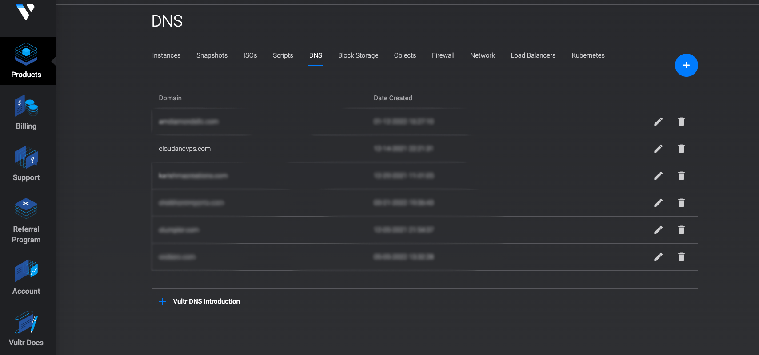The image size is (759, 355).
Task: Edit the third domain row with pencil icon
Action: coord(658,176)
